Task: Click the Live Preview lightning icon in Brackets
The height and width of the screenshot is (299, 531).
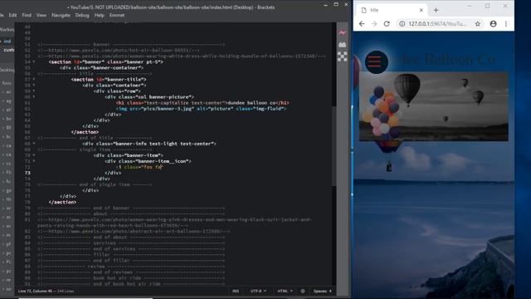Action: [342, 32]
